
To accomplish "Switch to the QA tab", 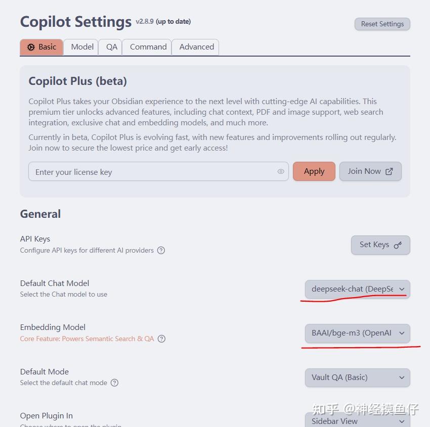I will click(110, 46).
